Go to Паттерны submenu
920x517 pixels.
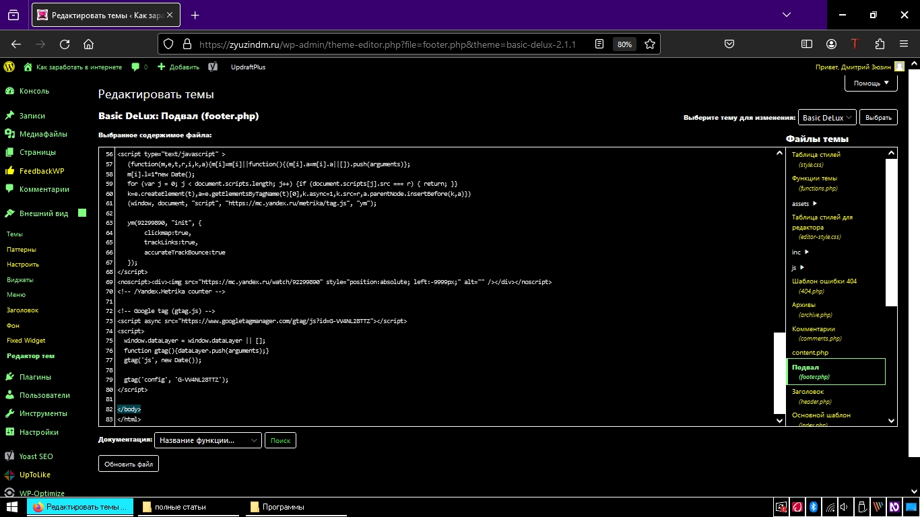pyautogui.click(x=22, y=249)
